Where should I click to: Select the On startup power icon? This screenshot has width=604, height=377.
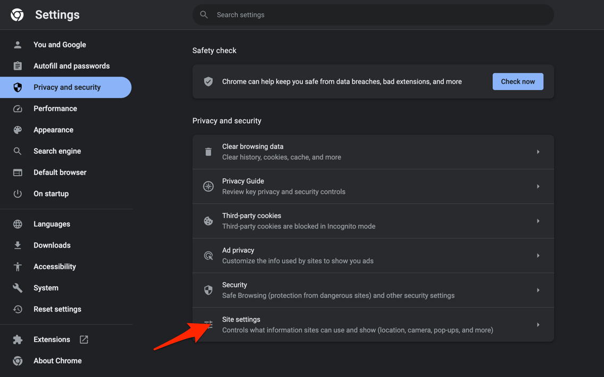(x=18, y=193)
